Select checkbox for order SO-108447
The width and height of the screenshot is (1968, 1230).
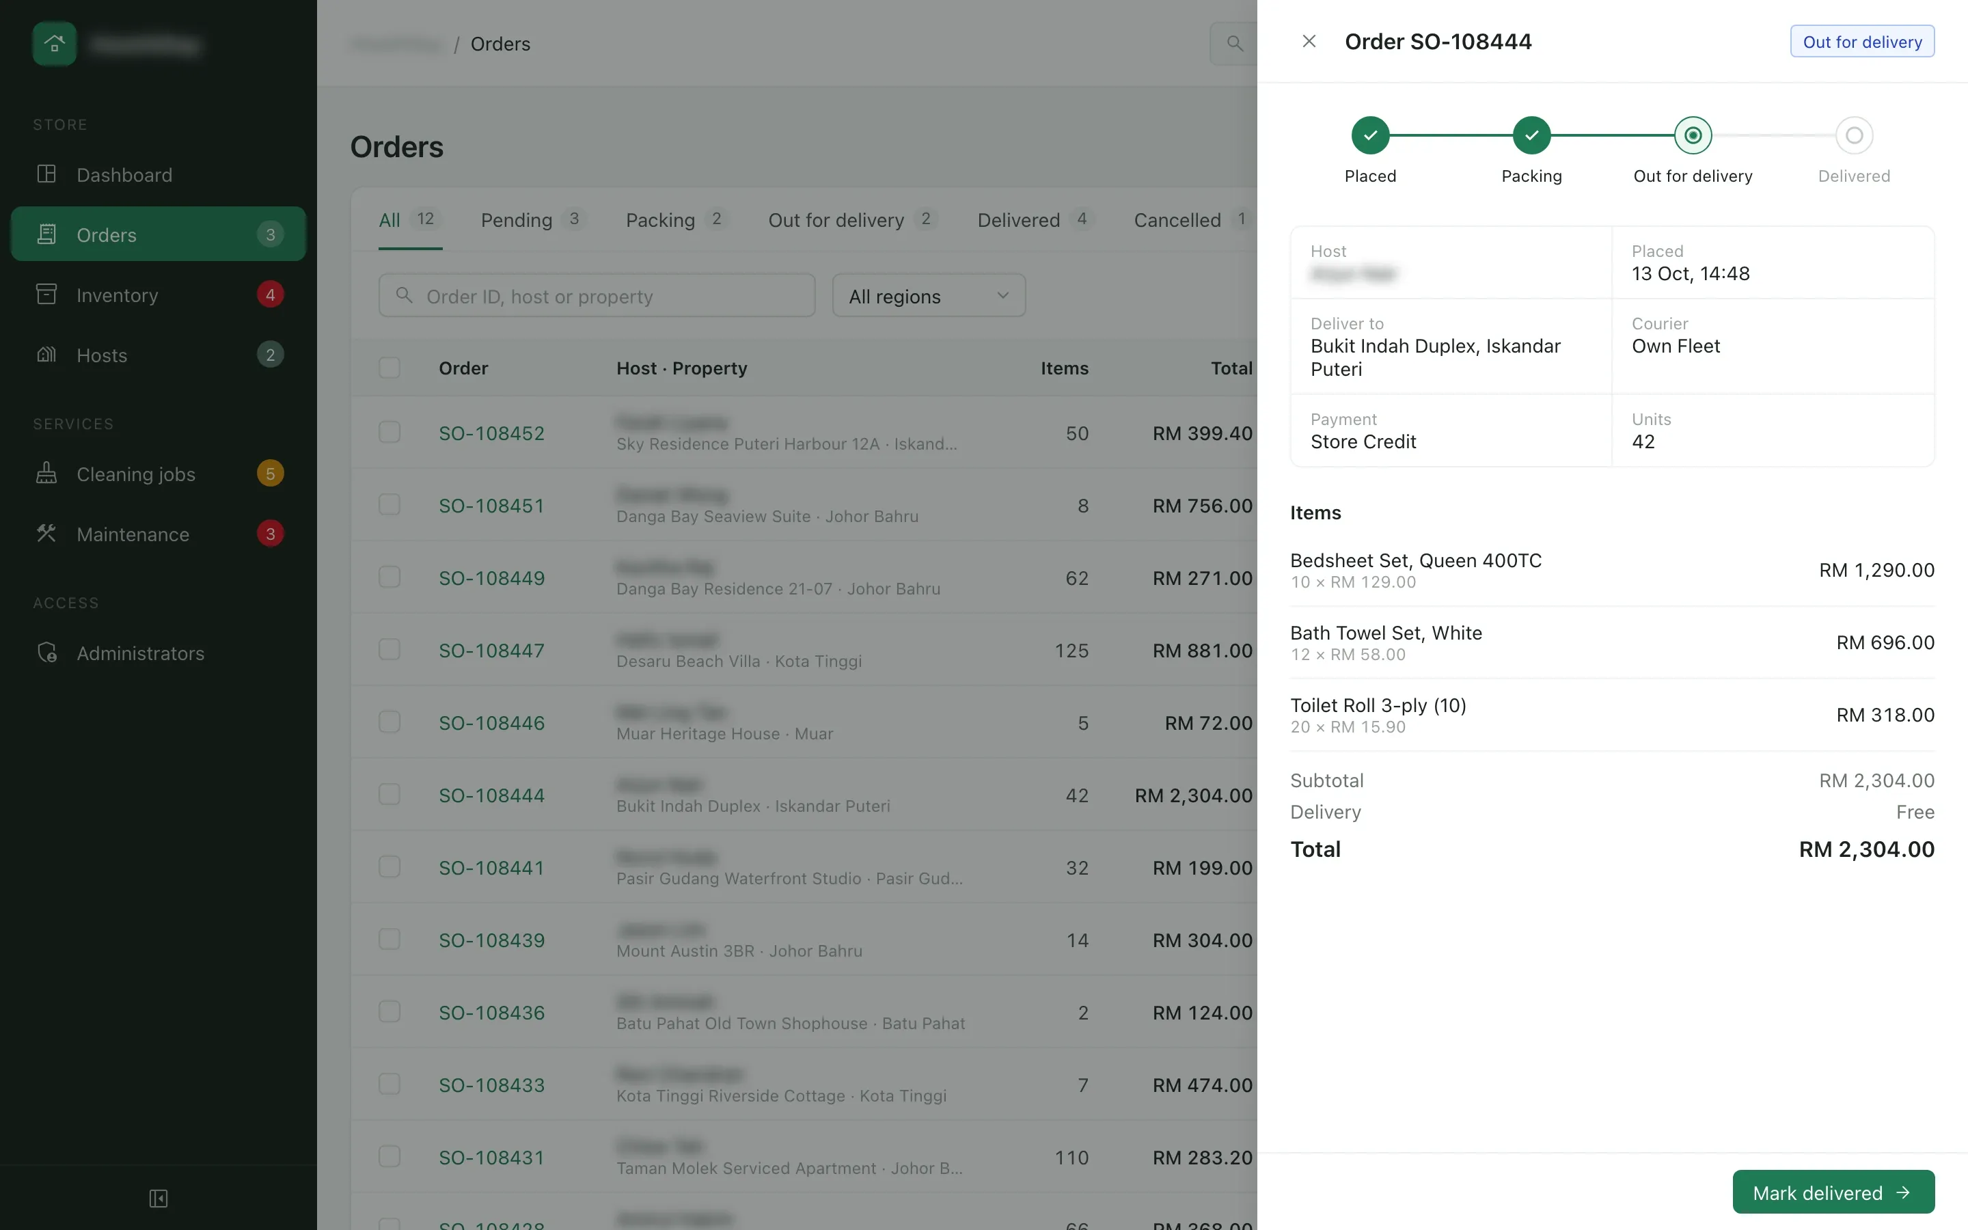click(x=389, y=649)
